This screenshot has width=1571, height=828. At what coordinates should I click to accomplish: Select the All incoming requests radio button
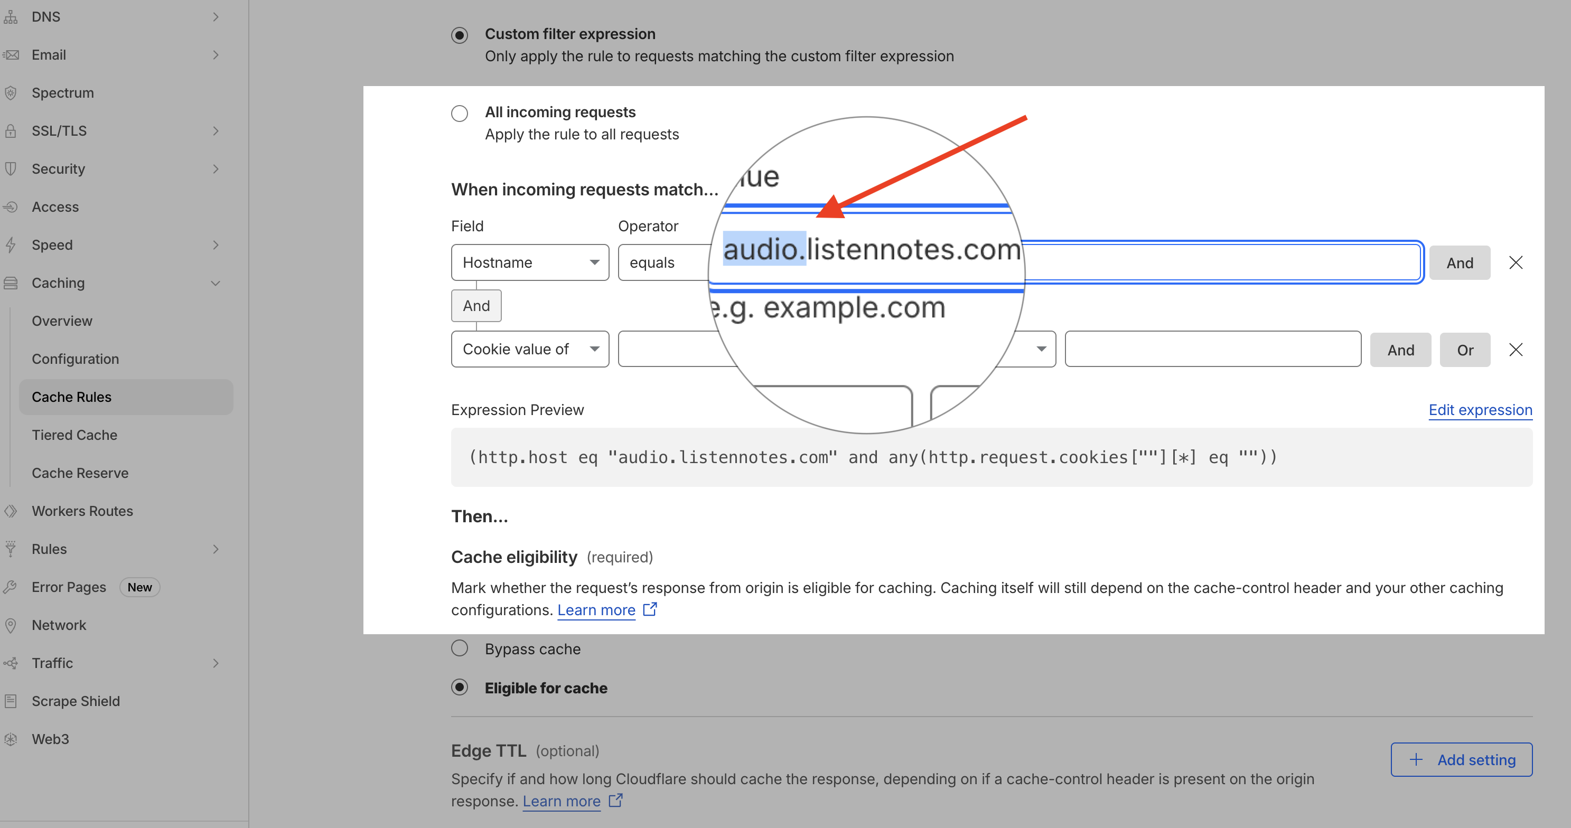459,113
